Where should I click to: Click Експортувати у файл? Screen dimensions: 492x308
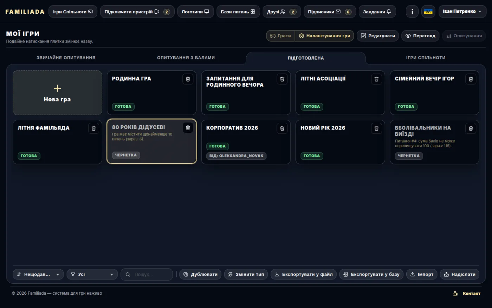click(x=304, y=274)
